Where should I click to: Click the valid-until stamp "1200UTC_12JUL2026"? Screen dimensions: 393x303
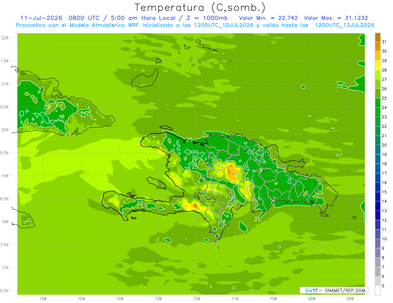click(x=345, y=25)
